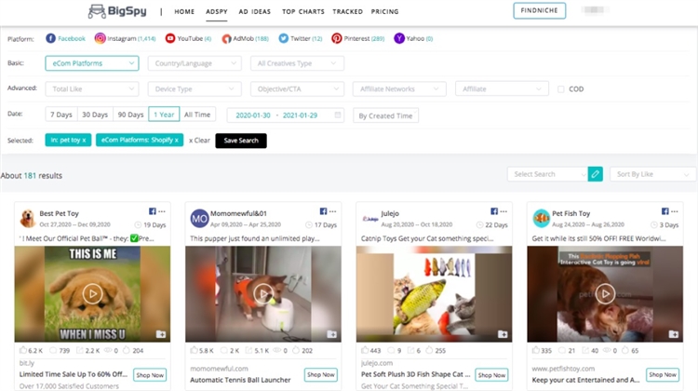
Task: Save Best Pet Toy ad to folder
Action: (161, 334)
